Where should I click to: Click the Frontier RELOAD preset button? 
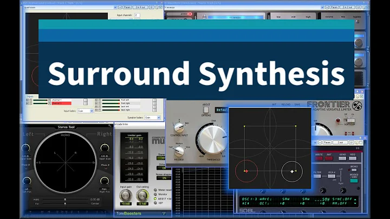point(286,105)
